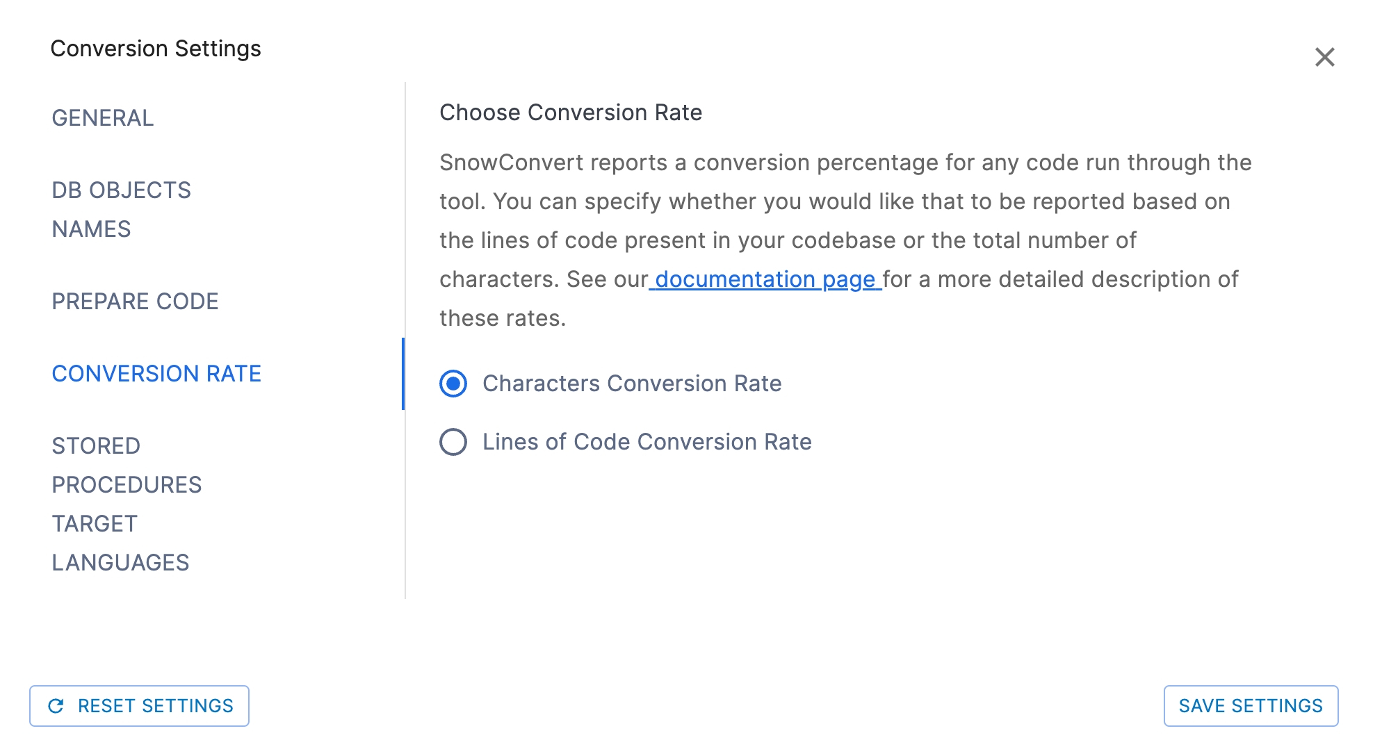
Task: Click the Conversion Settings dialog title
Action: pyautogui.click(x=156, y=49)
